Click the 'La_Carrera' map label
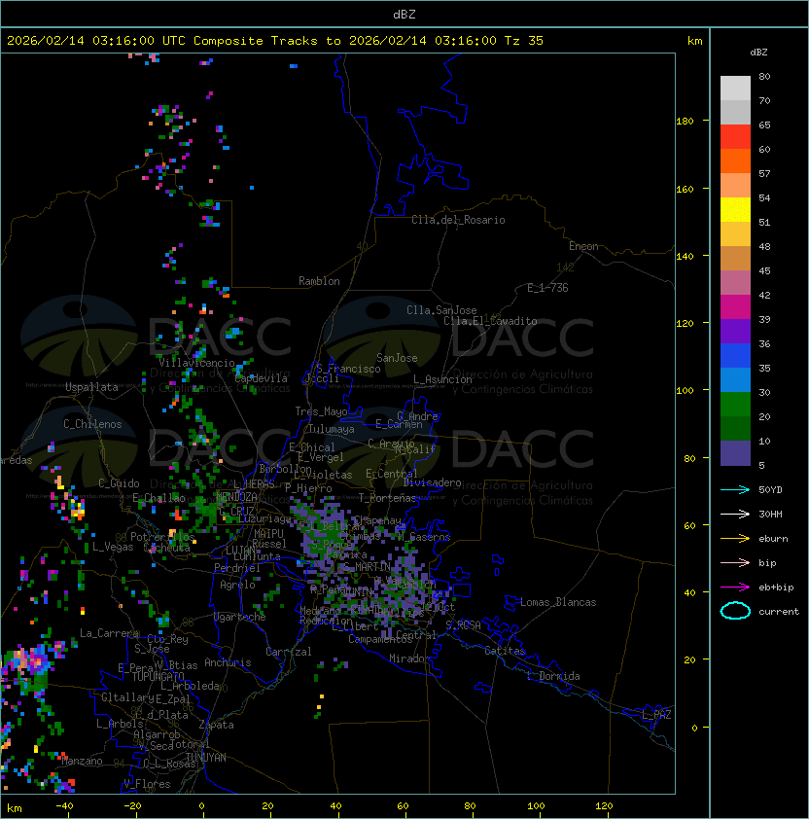Viewport: 809px width, 819px height. [109, 633]
